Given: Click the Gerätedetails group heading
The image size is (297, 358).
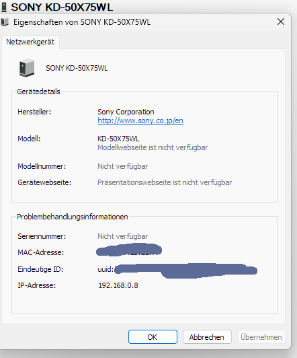Looking at the screenshot, I should coord(38,92).
